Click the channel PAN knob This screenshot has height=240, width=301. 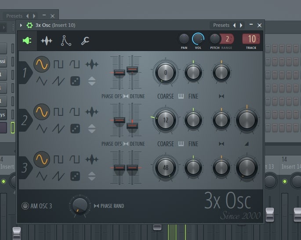point(184,39)
